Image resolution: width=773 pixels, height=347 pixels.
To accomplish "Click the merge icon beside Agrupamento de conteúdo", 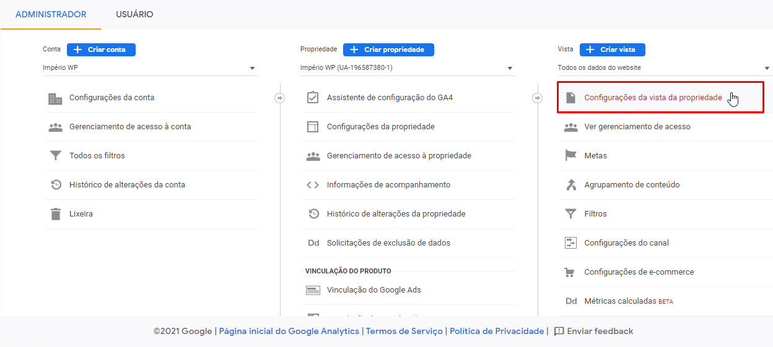I will tap(570, 185).
